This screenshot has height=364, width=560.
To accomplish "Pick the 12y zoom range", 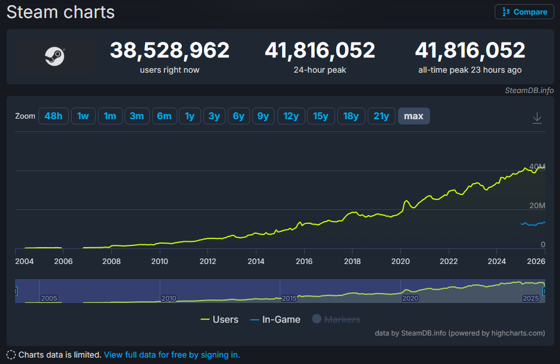I will [291, 116].
